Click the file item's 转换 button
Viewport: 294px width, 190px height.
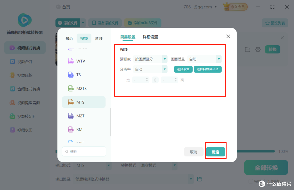pos(272,49)
